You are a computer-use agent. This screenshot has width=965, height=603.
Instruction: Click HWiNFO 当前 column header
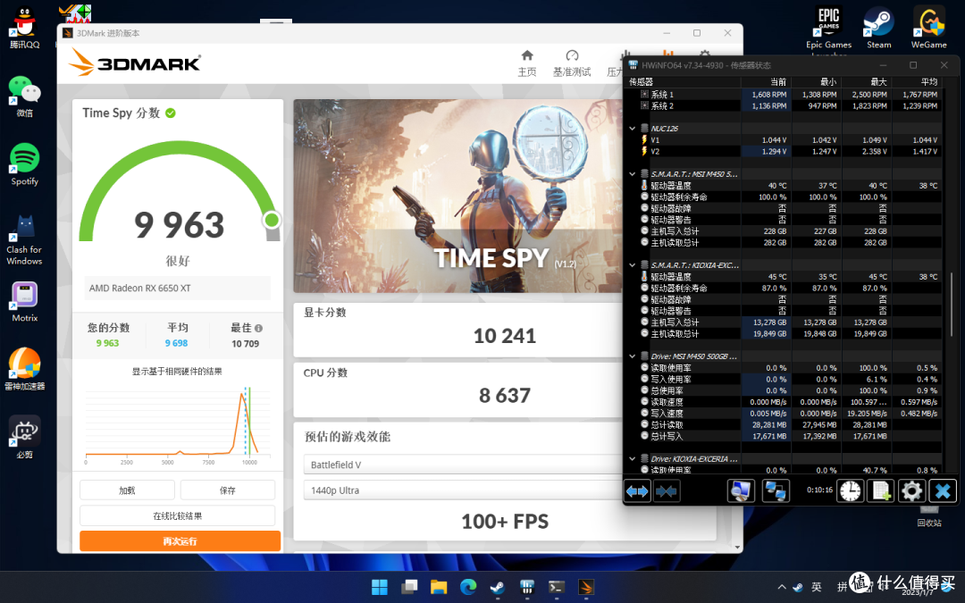tap(765, 82)
